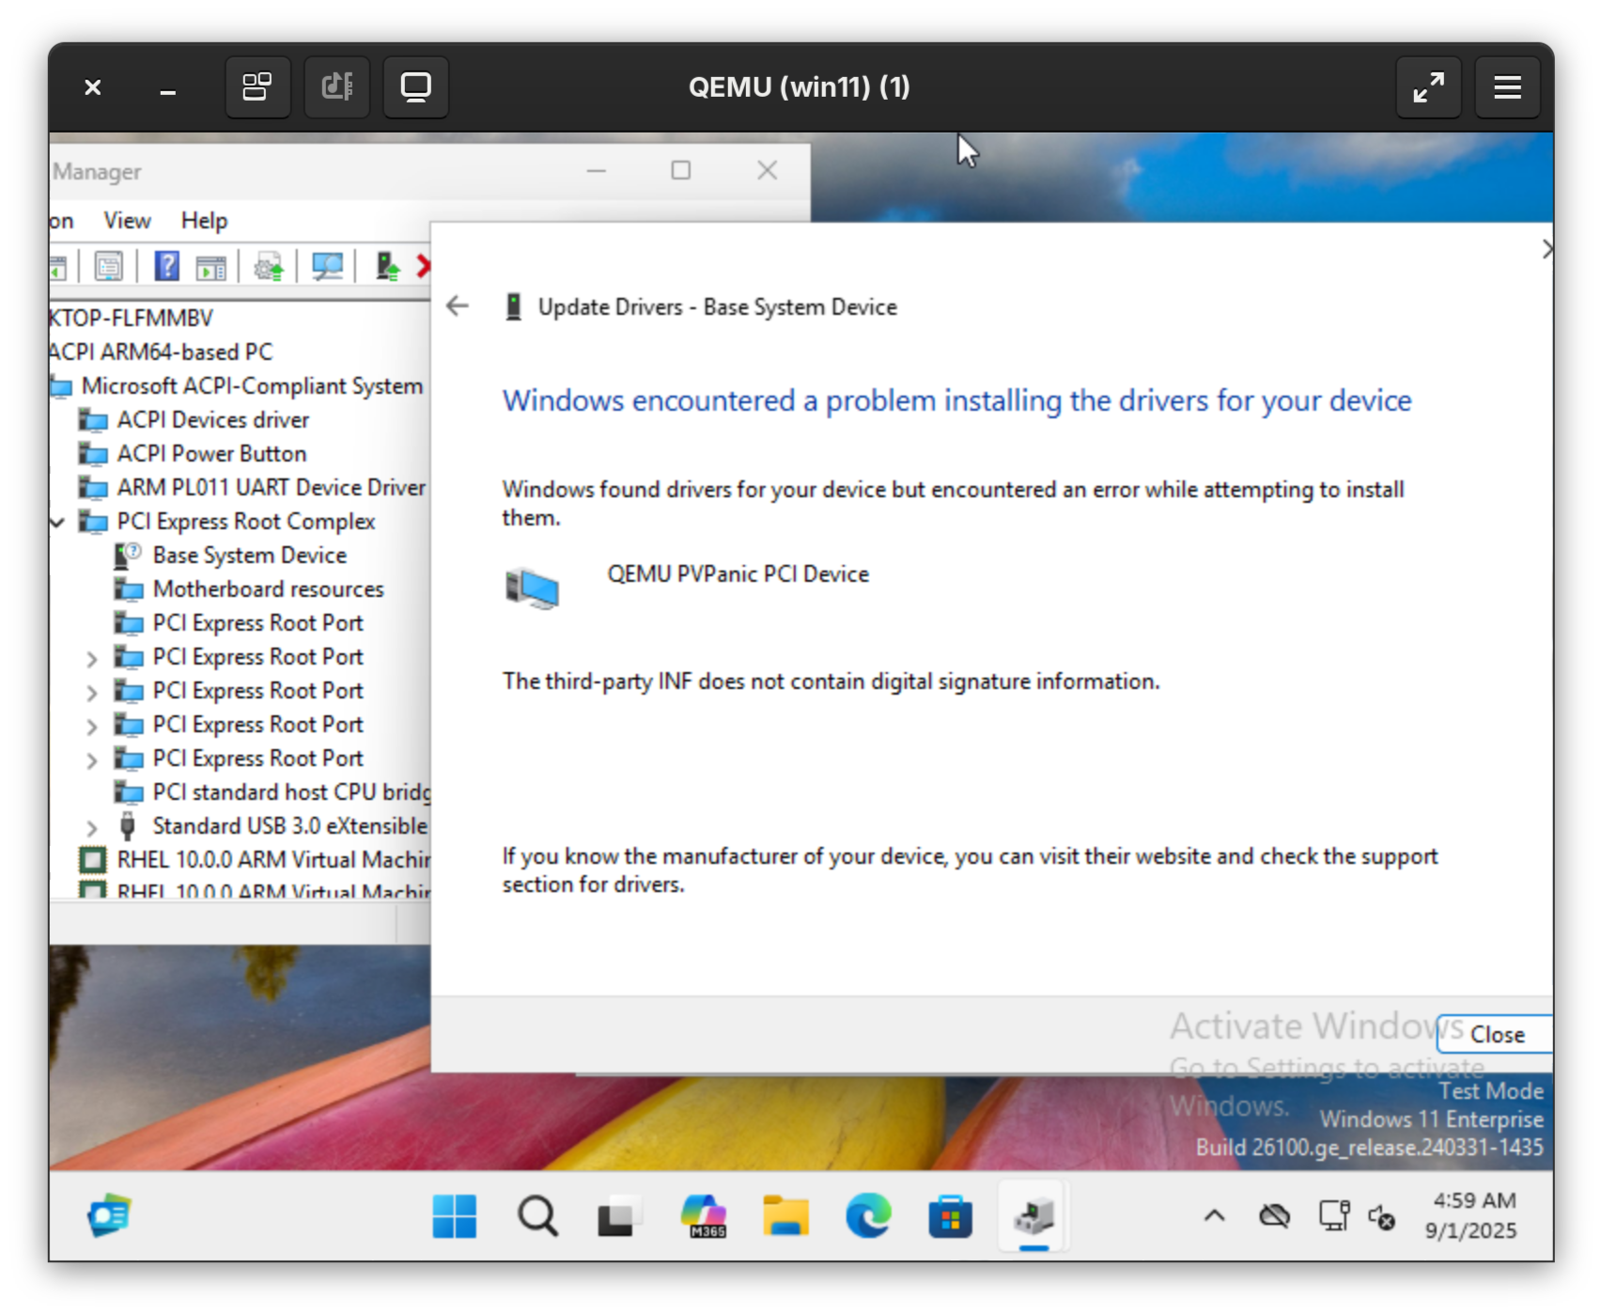This screenshot has width=1601, height=1314.
Task: Select ARM PL011 UART Device Driver
Action: pos(271,488)
